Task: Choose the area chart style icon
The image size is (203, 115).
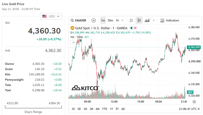Action: [x=147, y=20]
